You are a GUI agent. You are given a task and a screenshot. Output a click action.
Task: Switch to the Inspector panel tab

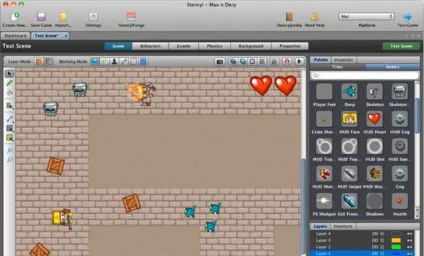[x=344, y=60]
